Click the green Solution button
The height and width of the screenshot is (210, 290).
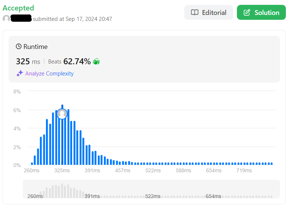261,12
